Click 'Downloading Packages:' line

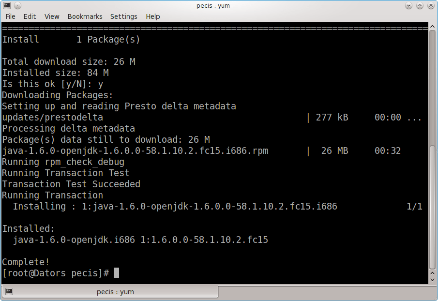(58, 95)
